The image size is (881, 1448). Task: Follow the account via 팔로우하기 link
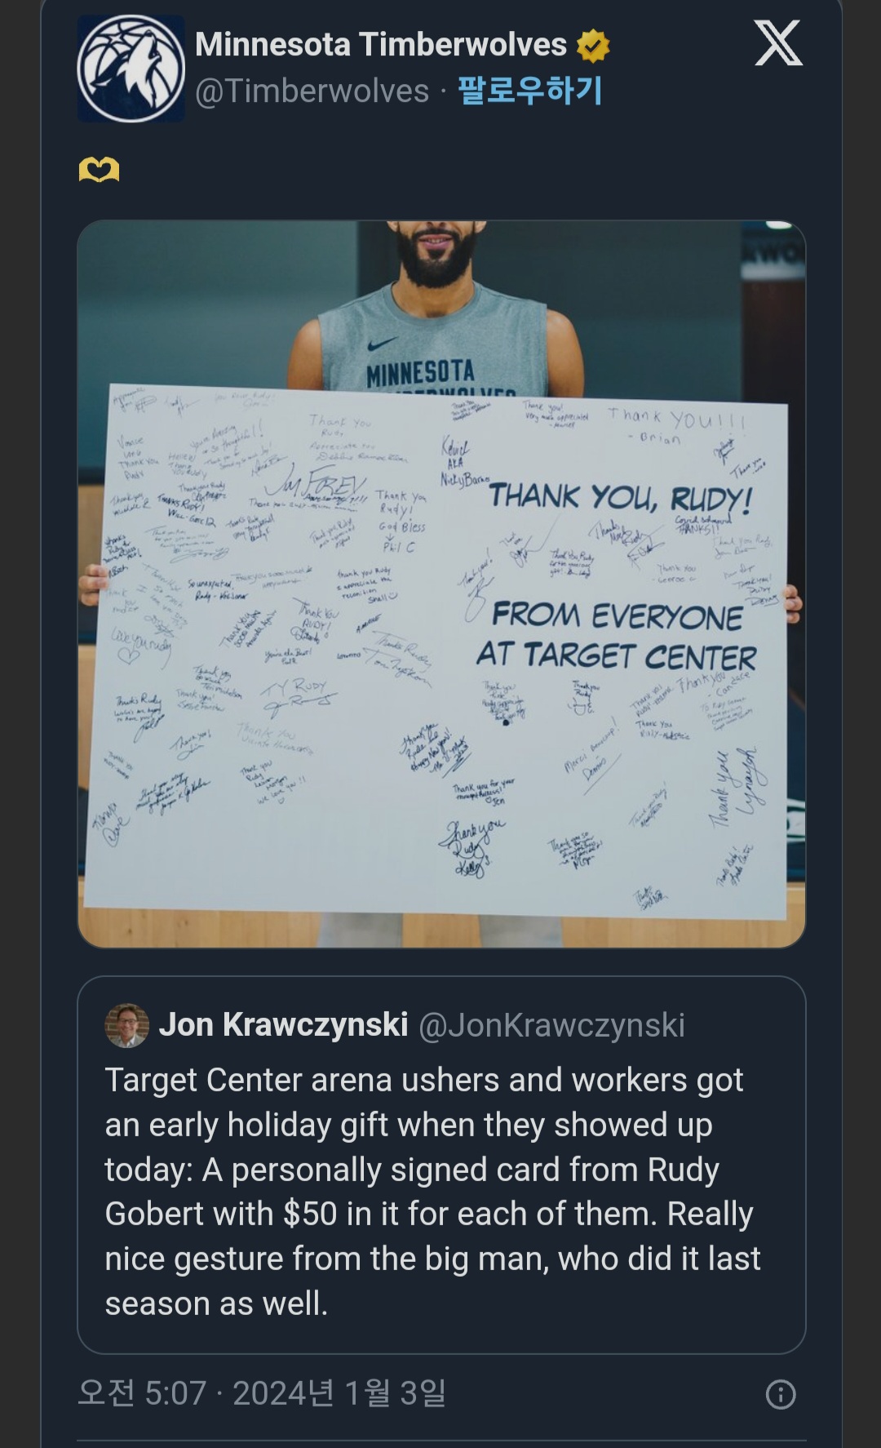pyautogui.click(x=530, y=91)
